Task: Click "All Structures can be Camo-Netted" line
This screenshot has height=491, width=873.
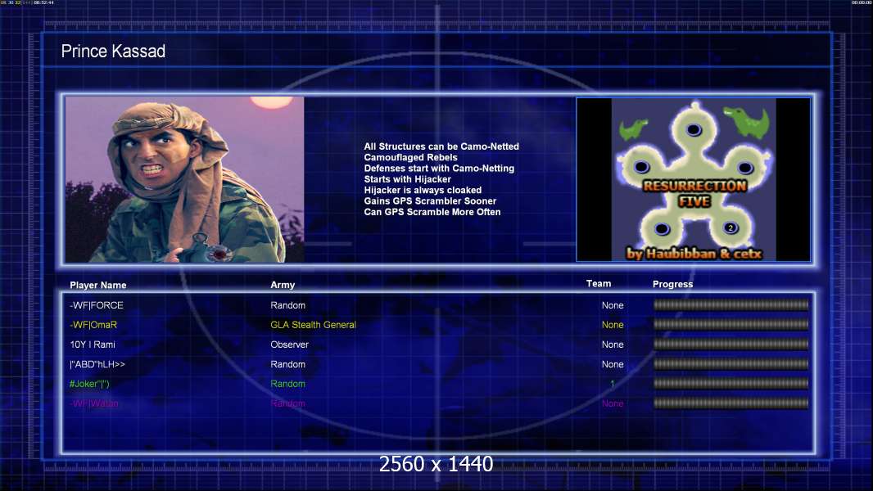Action: tap(441, 146)
